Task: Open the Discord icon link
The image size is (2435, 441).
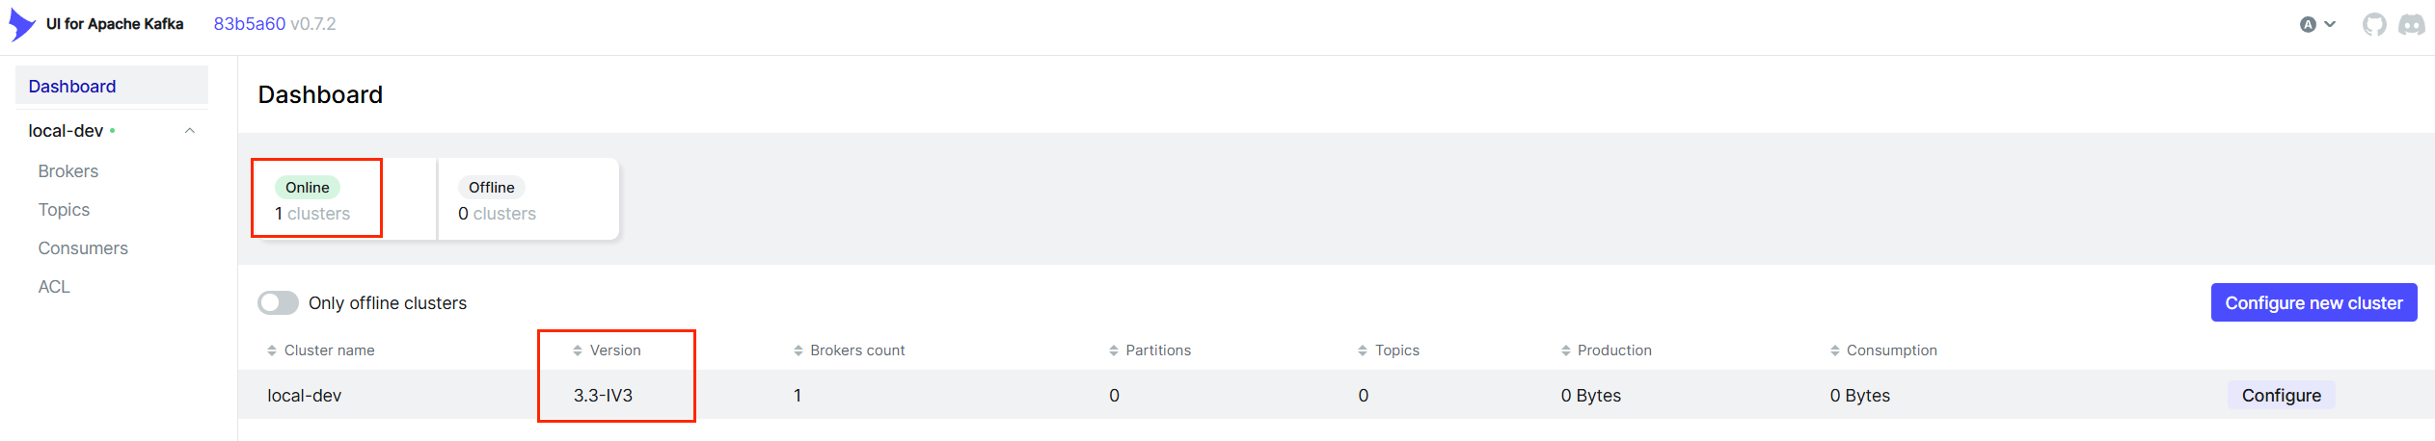Action: click(x=2411, y=24)
